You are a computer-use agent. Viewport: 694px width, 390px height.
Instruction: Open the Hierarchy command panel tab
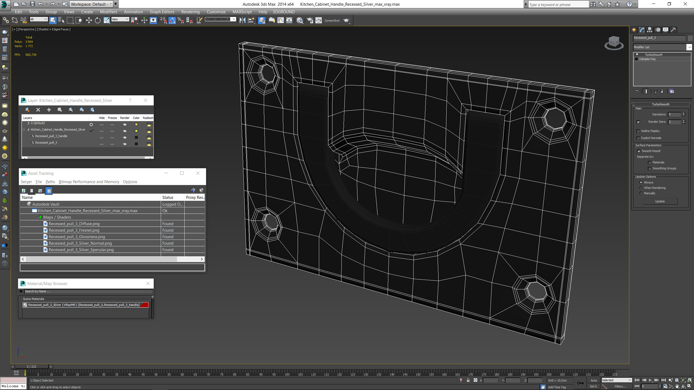650,30
